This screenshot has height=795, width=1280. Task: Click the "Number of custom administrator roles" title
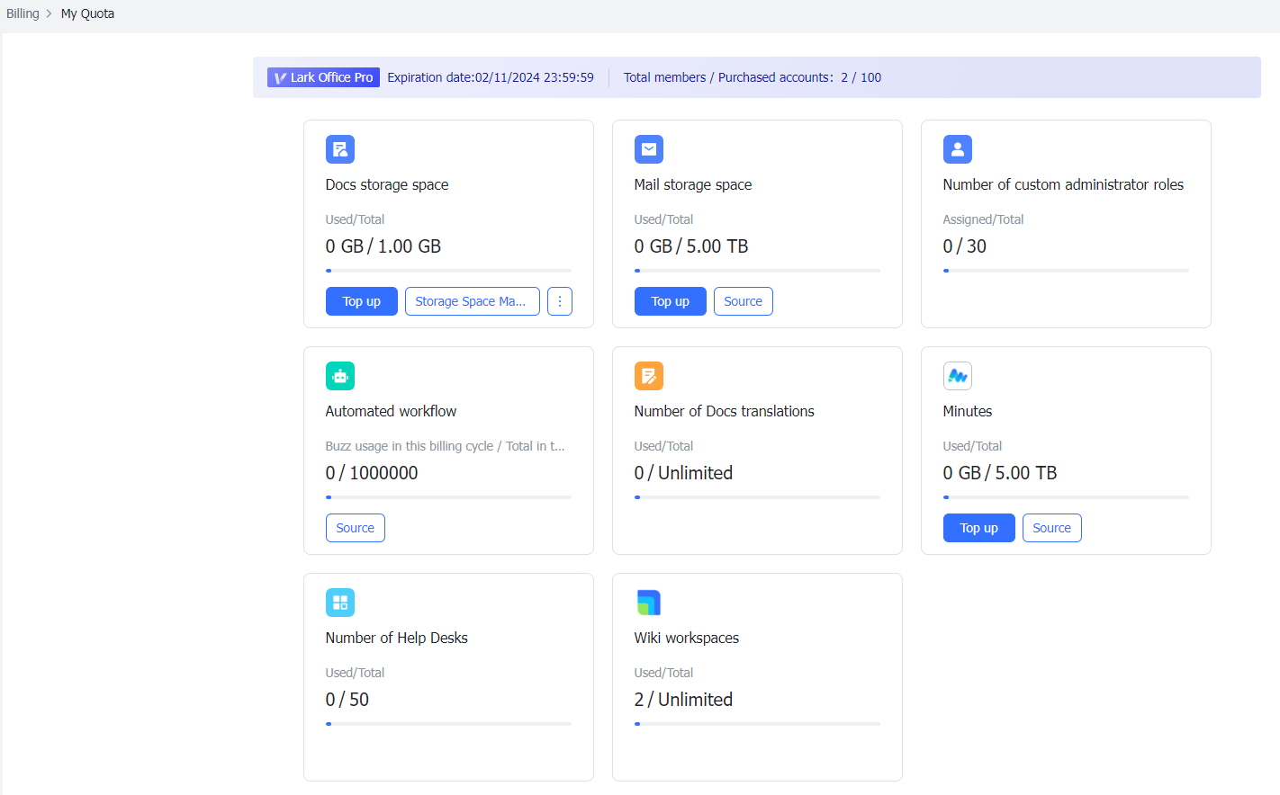pos(1063,184)
